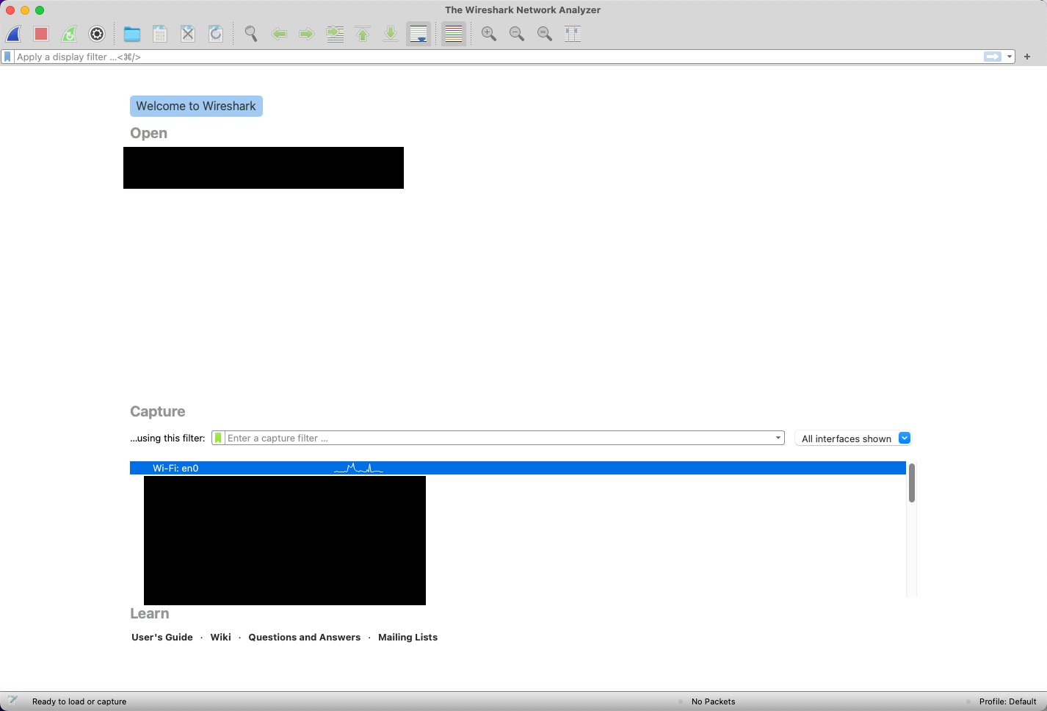
Task: Click the display filter input field
Action: (498, 57)
